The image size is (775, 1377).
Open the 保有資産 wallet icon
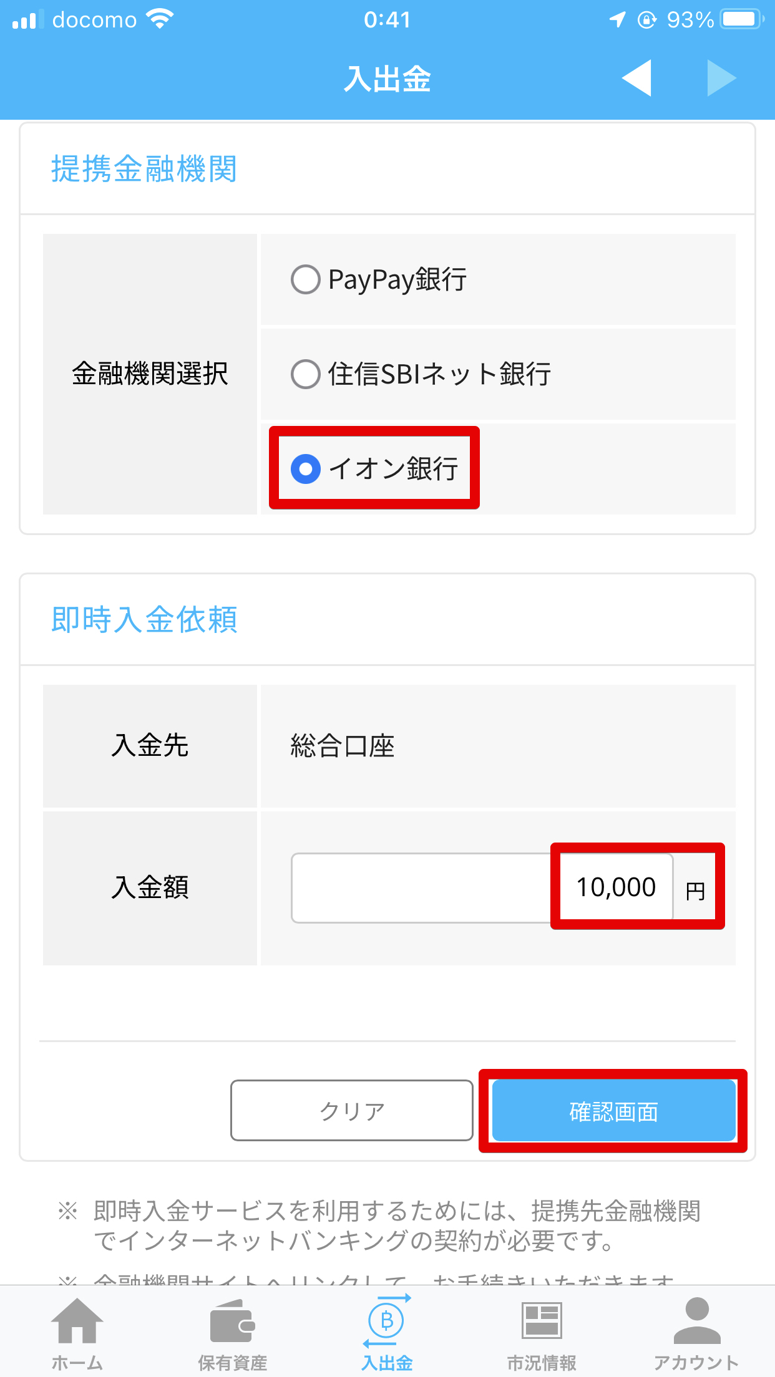(x=232, y=1321)
